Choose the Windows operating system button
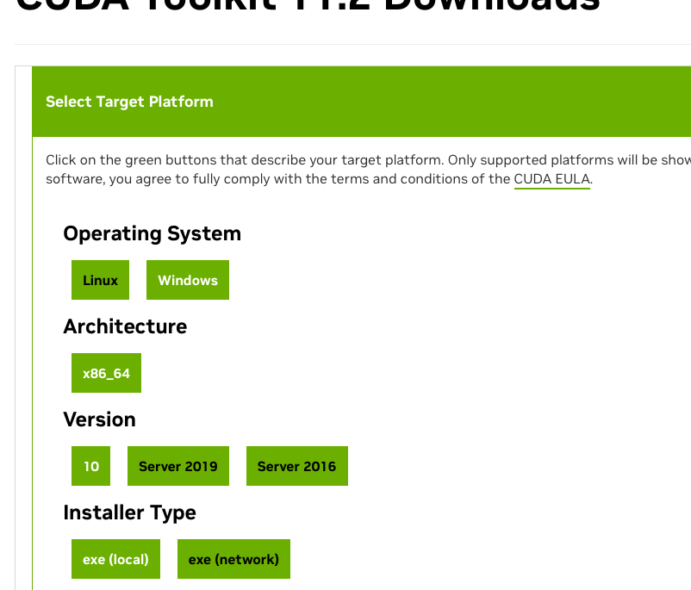The height and width of the screenshot is (590, 691). click(x=188, y=280)
